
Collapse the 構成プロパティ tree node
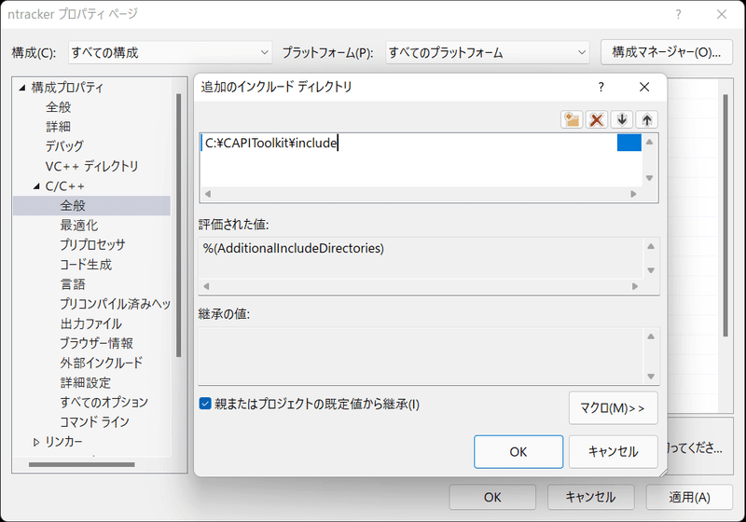[x=21, y=88]
